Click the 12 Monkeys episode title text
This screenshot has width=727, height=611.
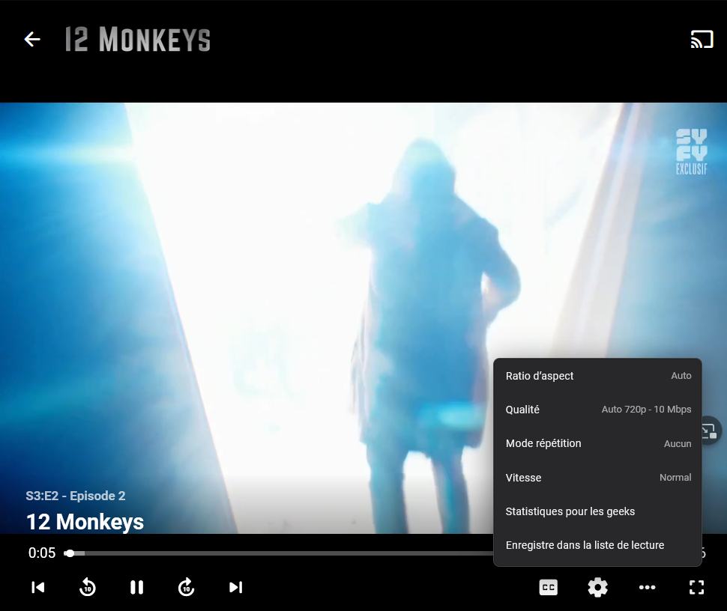[85, 522]
